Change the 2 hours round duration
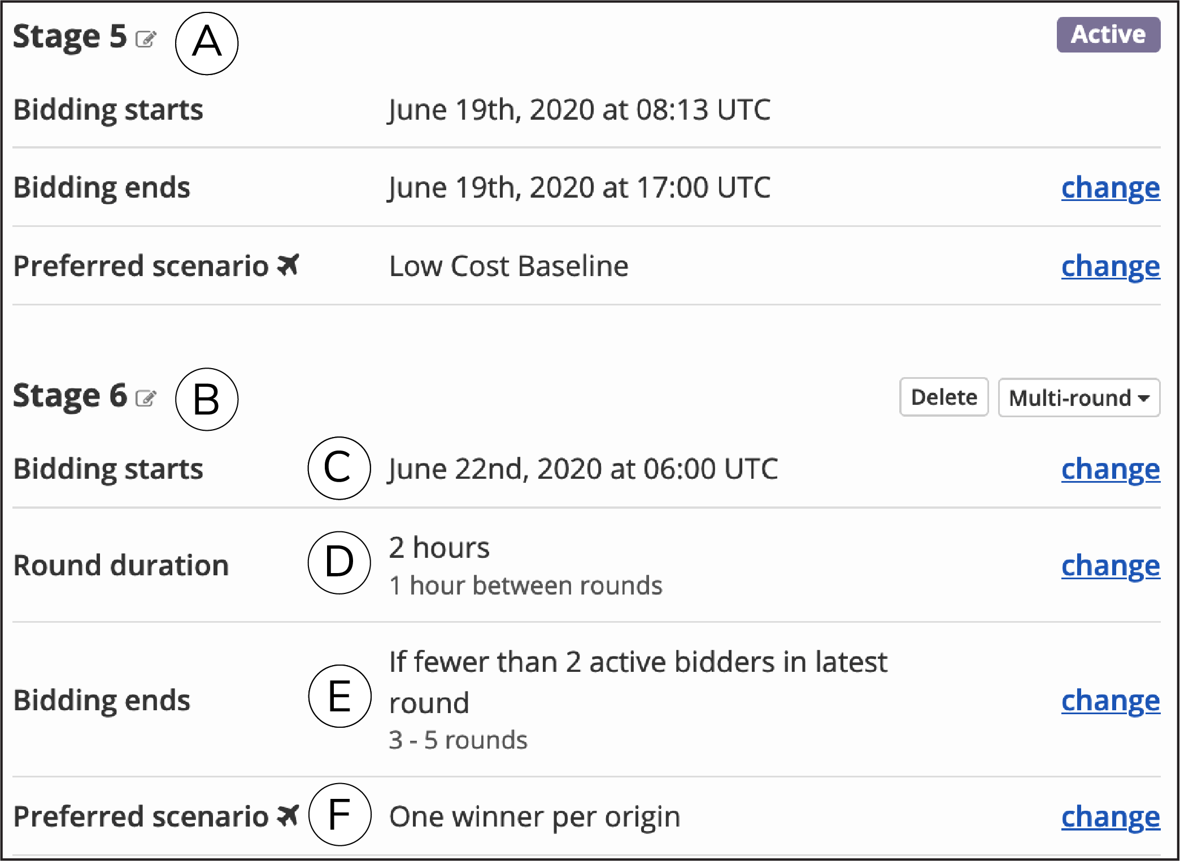The image size is (1180, 861). coord(1111,566)
